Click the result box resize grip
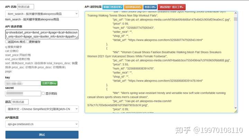 [236, 111]
